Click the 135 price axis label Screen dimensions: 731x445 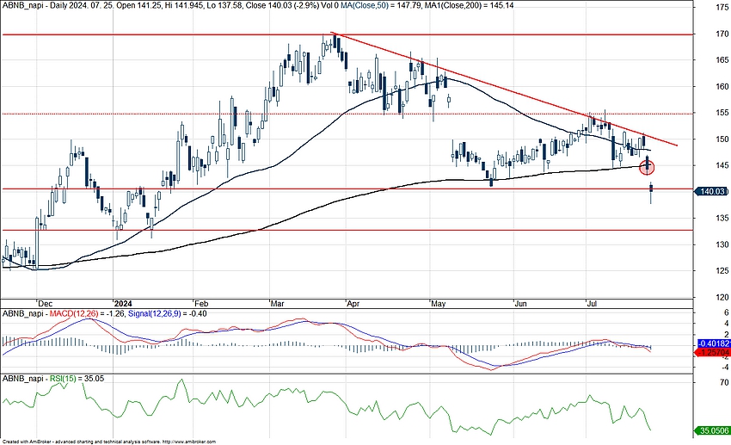pos(722,218)
